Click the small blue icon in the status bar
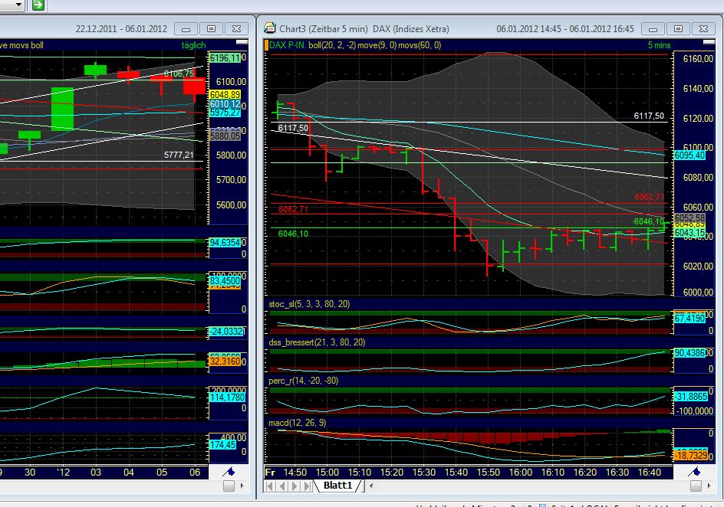Screen dimensions: 724x507 point(542,504)
